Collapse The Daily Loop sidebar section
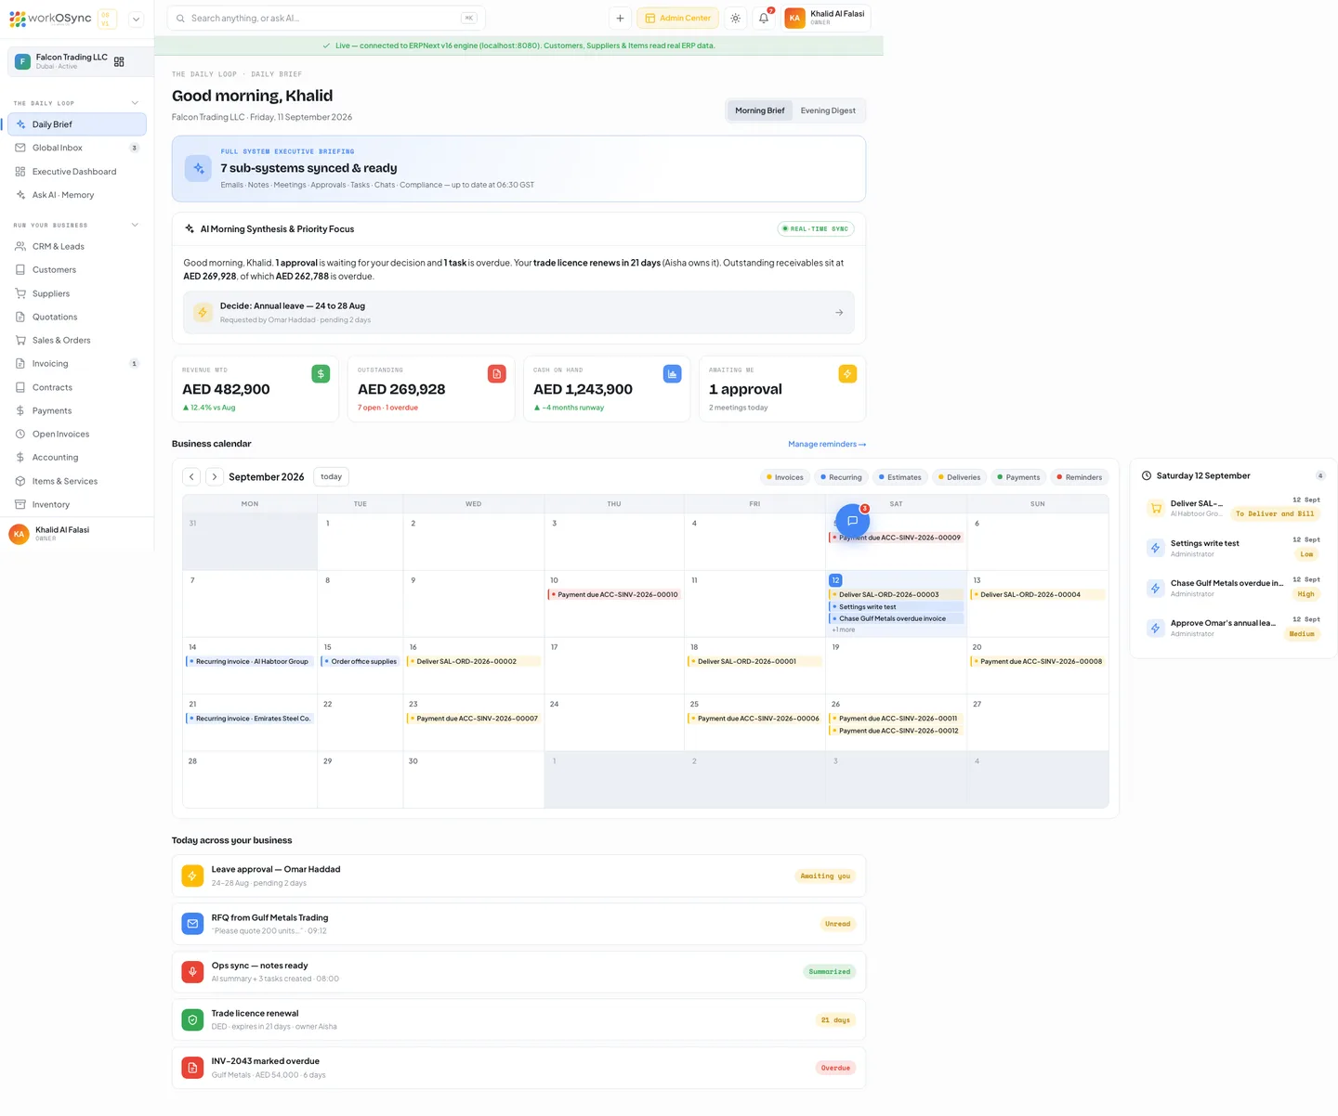Viewport: 1338px width, 1116px height. click(135, 103)
